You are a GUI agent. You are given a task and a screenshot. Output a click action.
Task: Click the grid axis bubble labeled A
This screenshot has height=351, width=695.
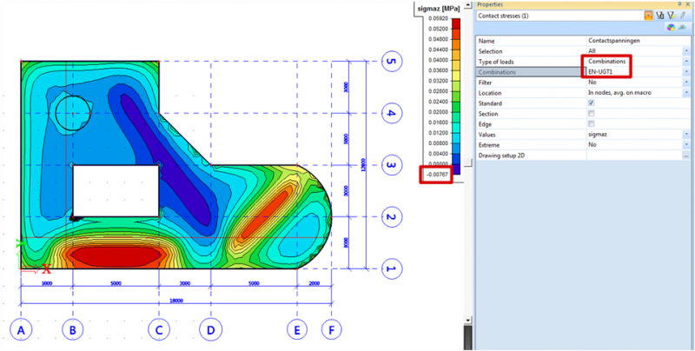[21, 330]
